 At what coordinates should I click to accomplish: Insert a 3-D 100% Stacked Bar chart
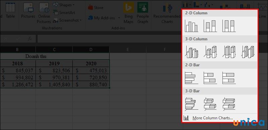point(229,104)
